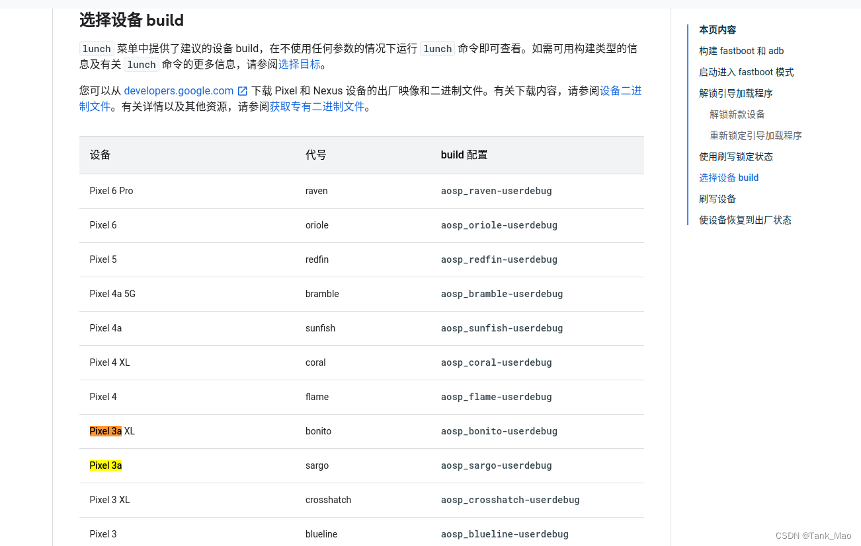
Task: Select the Pixel 4 XL device cell
Action: [110, 362]
